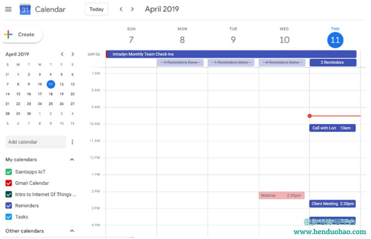This screenshot has width=371, height=239.
Task: Select April 13 in mini calendar
Action: point(73,84)
